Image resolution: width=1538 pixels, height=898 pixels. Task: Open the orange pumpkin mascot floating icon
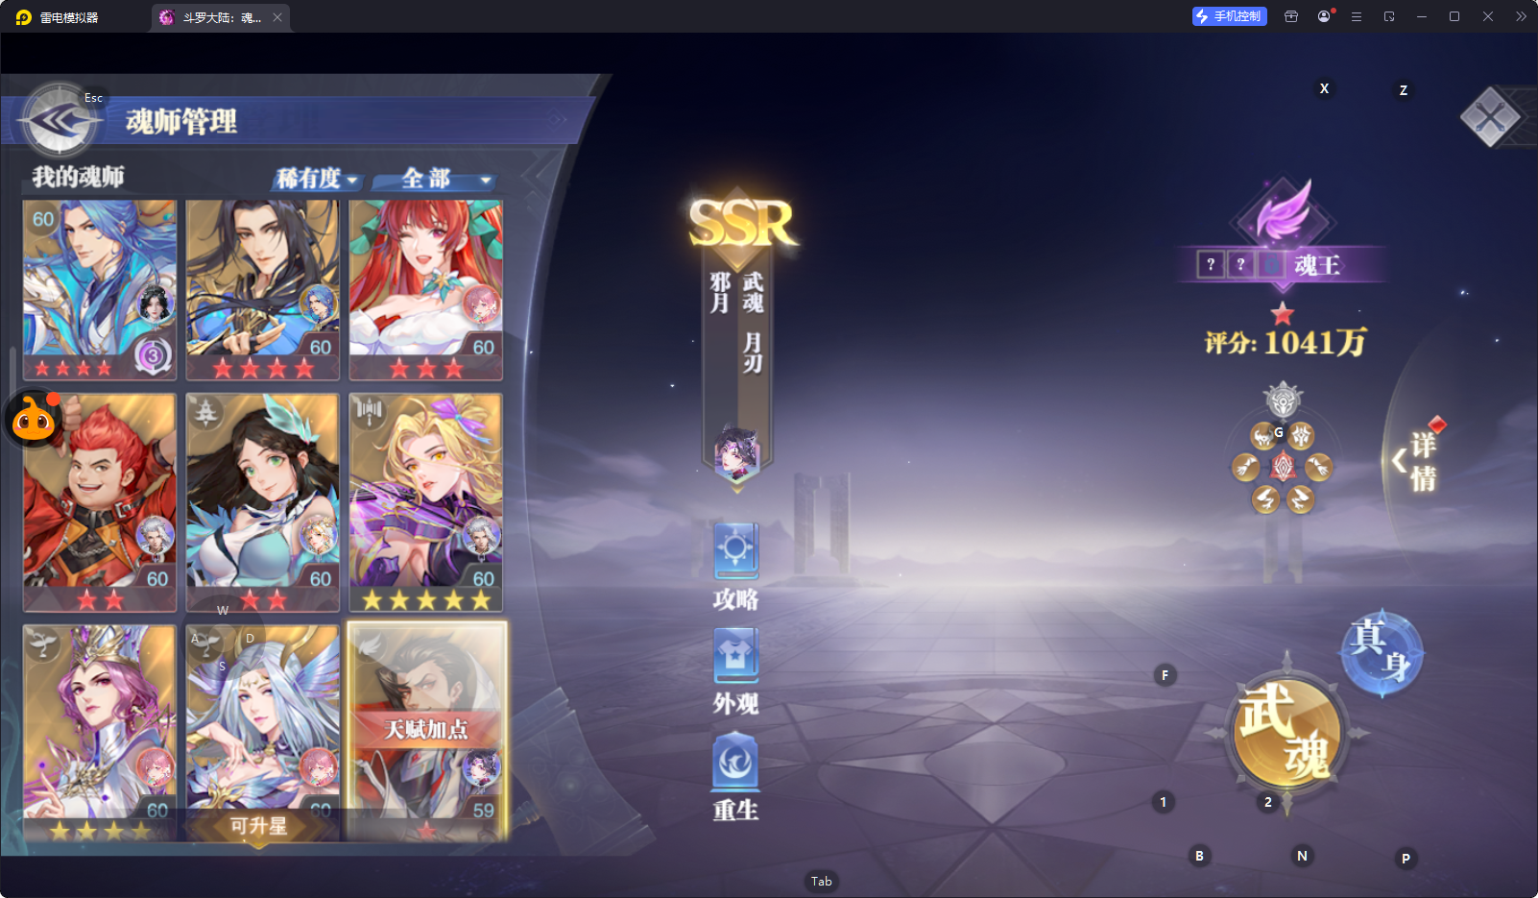35,419
